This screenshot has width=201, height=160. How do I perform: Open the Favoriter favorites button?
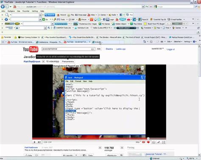[x=6, y=37]
